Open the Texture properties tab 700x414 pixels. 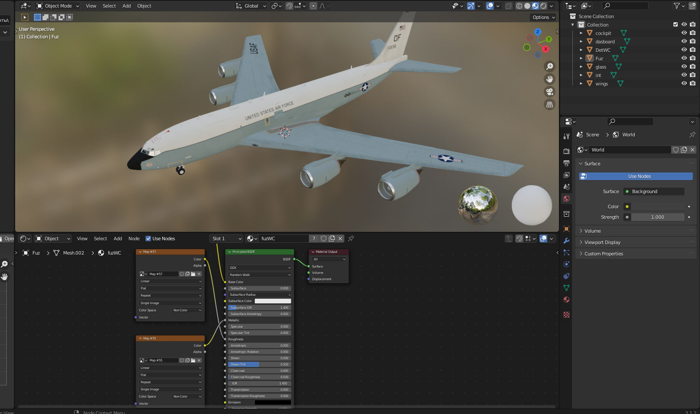(566, 315)
